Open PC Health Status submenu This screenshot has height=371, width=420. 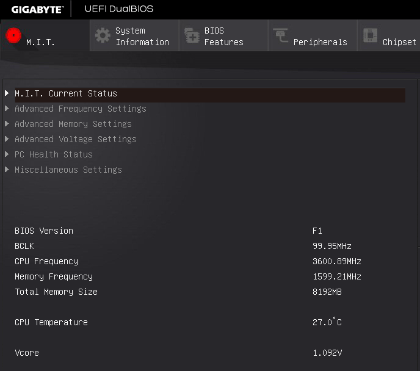(54, 154)
